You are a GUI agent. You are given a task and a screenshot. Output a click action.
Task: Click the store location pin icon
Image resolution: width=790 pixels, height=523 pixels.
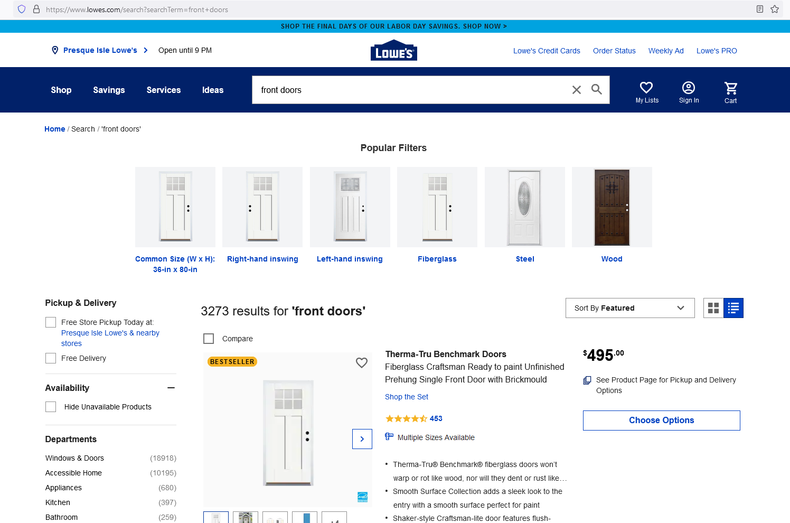tap(55, 50)
